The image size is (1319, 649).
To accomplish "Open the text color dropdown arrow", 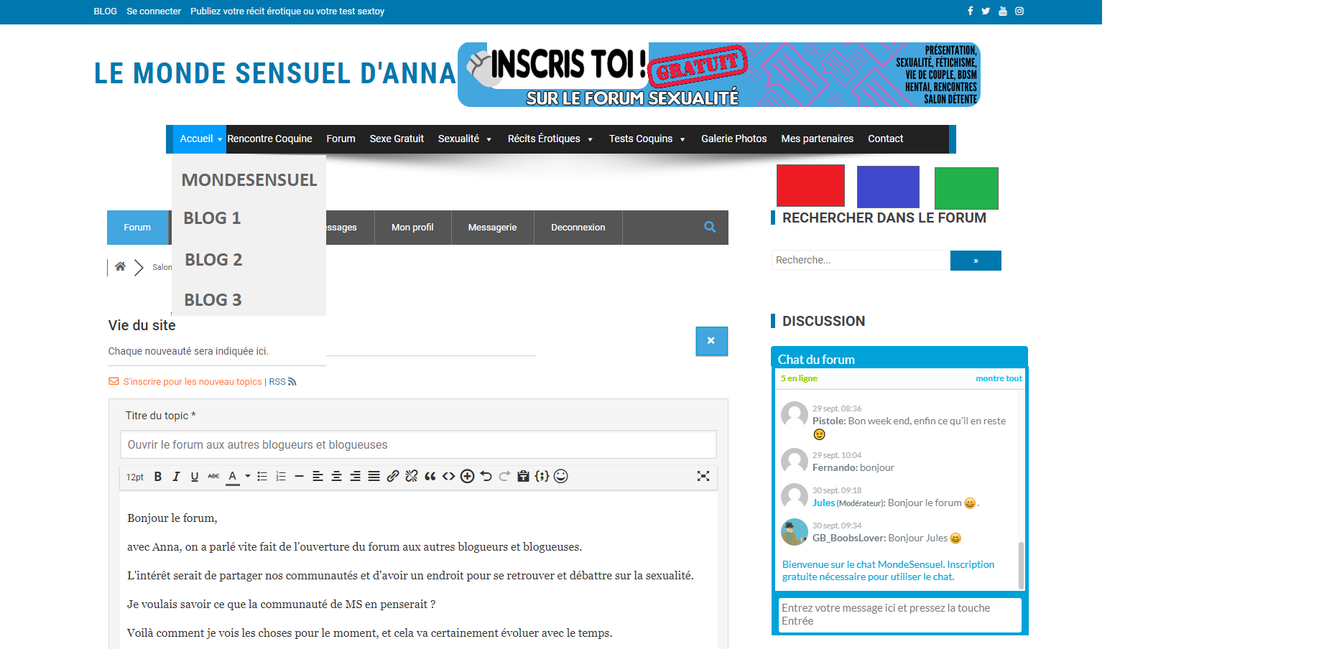I will 248,476.
